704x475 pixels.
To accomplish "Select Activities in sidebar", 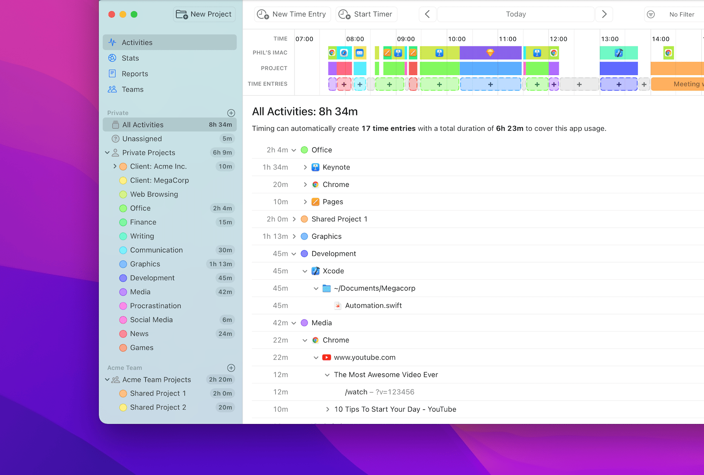I will click(170, 42).
